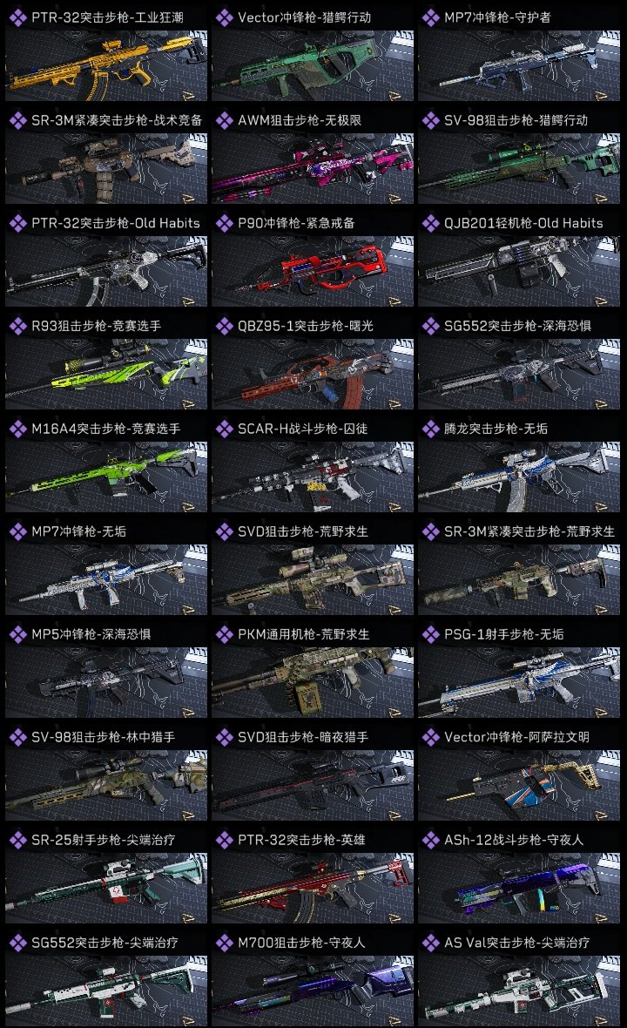Click purple rarity icon beside PTR-32突击步枪-工业狂潮

pos(17,17)
